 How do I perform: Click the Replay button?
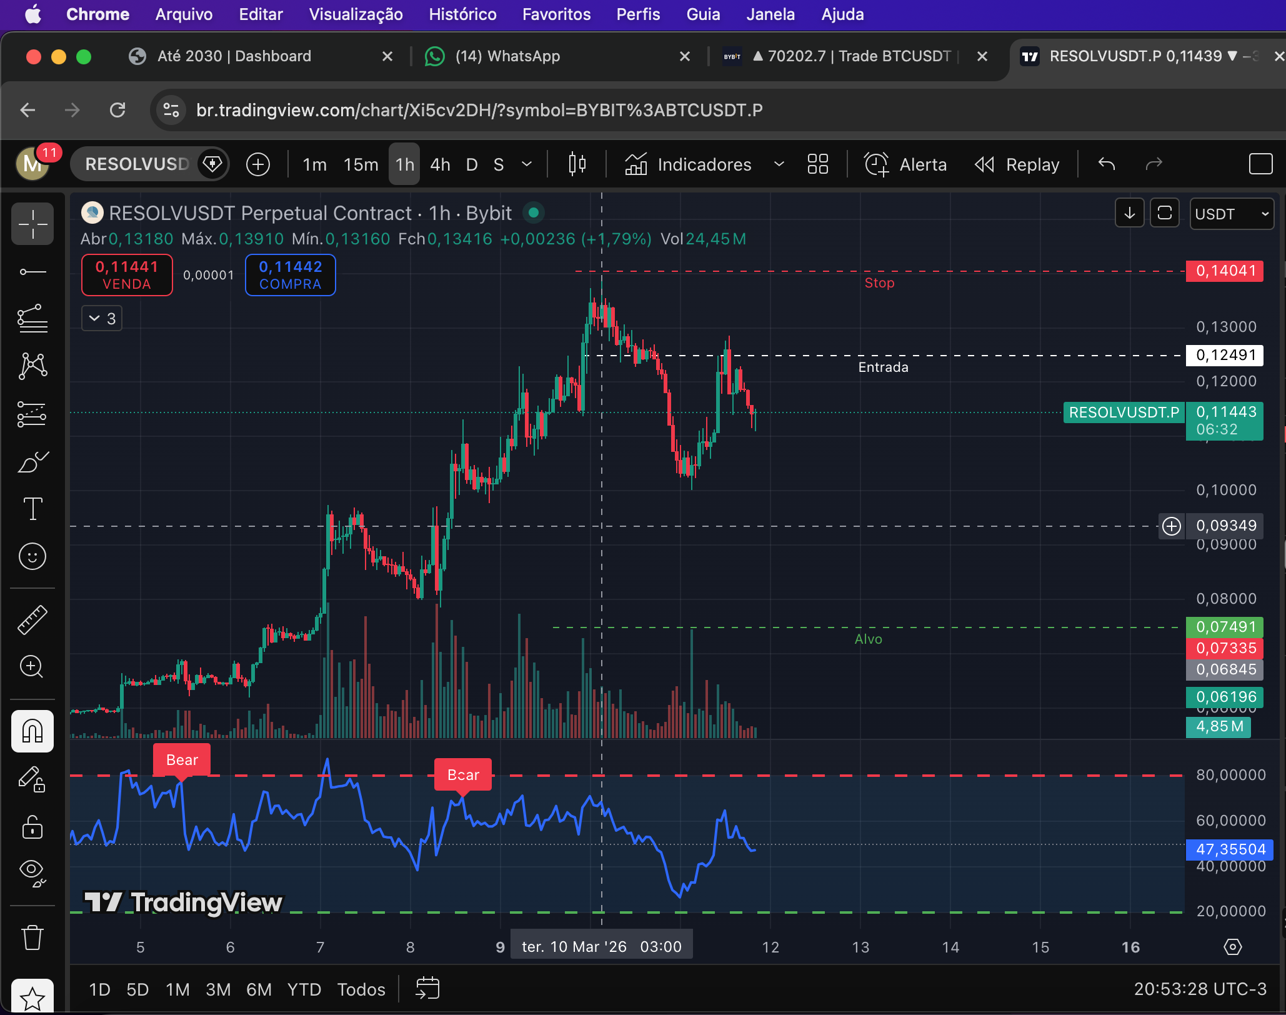coord(1017,164)
